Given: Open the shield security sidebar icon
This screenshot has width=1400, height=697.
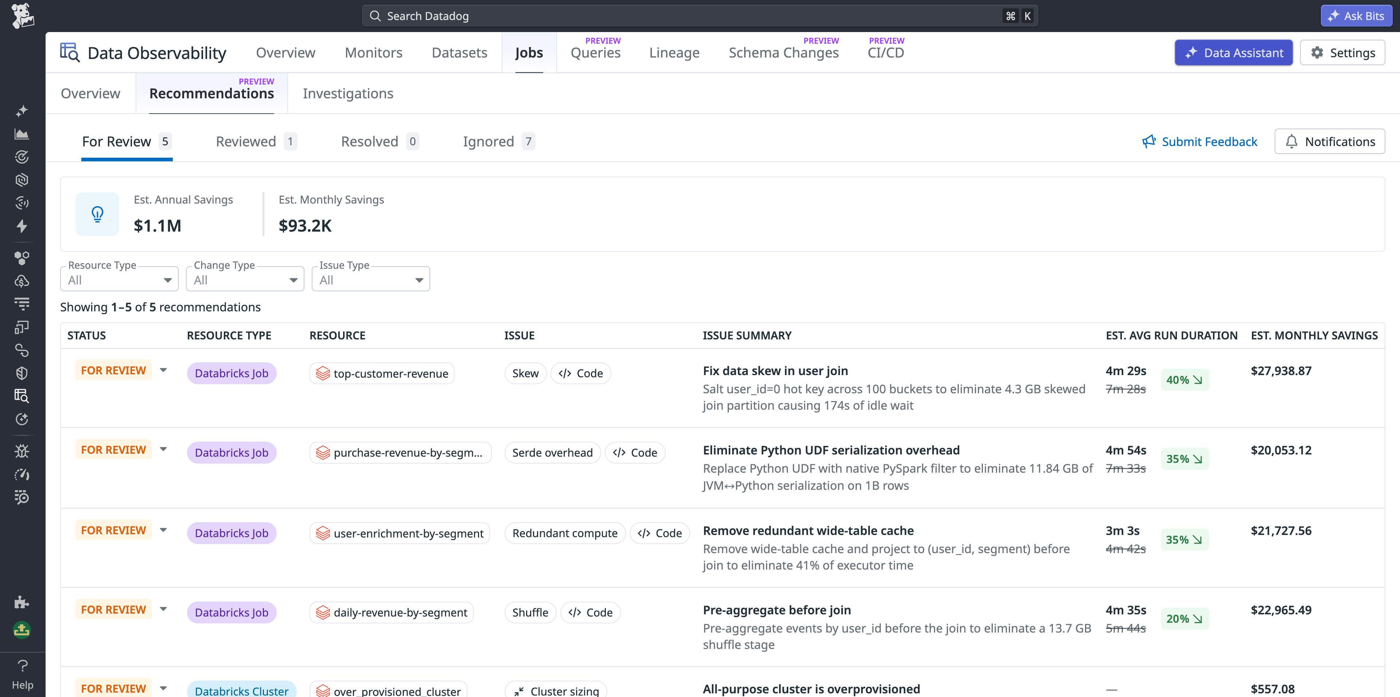Looking at the screenshot, I should pos(22,373).
